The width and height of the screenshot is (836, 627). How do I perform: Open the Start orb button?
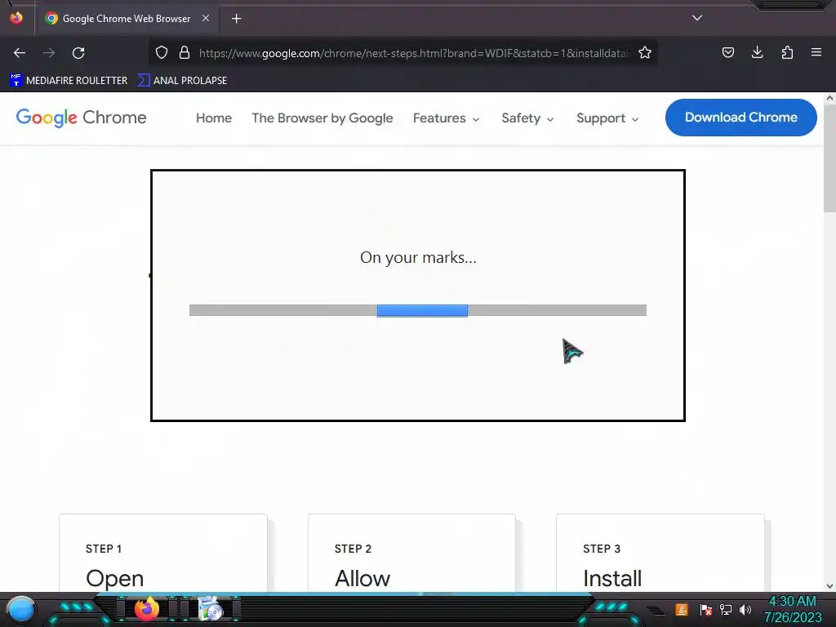click(21, 609)
